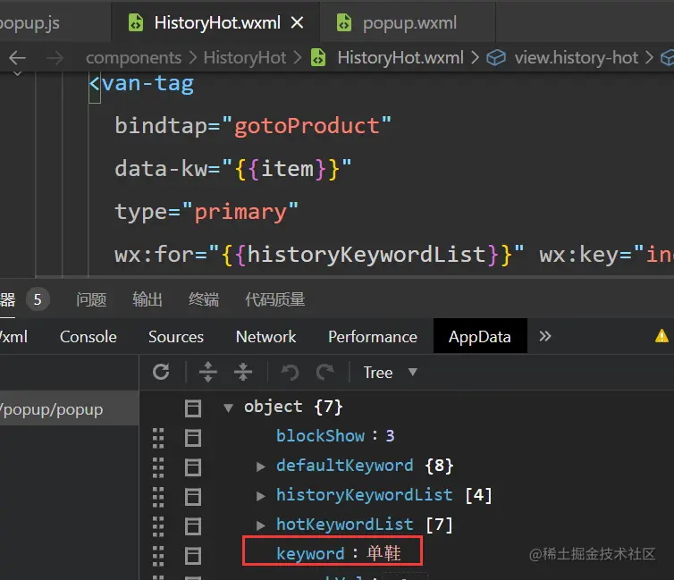This screenshot has width=674, height=580.
Task: Grab the drag handle of defaultKeyword row
Action: pos(158,467)
